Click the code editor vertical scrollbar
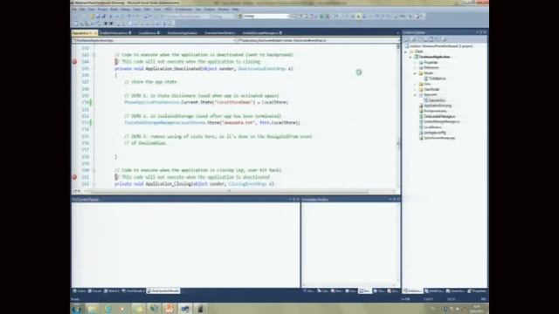The height and width of the screenshot is (314, 559). pyautogui.click(x=398, y=116)
